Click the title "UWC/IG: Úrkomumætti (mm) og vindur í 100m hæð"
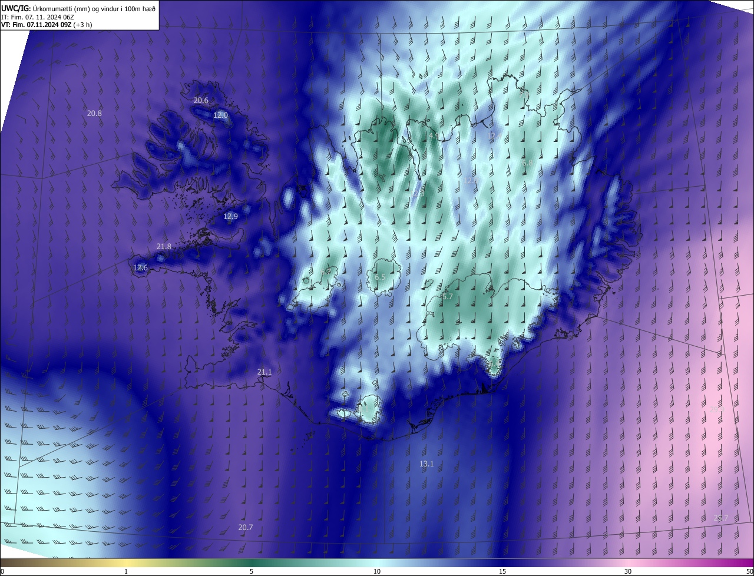Image resolution: width=754 pixels, height=576 pixels. point(78,8)
